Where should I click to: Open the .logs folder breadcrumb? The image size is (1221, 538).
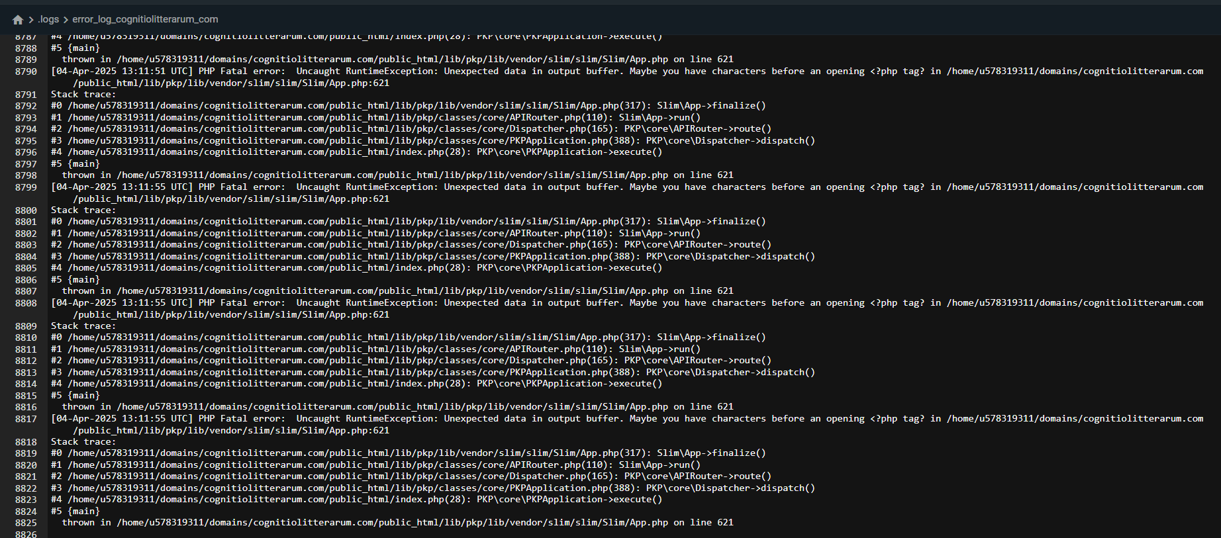point(48,19)
